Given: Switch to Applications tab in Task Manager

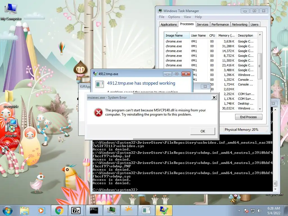Looking at the screenshot, I should click(x=169, y=24).
